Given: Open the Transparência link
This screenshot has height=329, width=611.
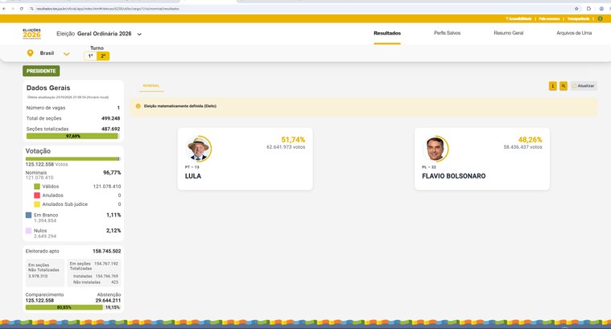Looking at the screenshot, I should tap(578, 19).
